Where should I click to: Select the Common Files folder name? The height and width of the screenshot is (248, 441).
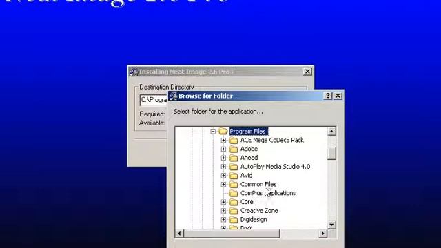258,185
